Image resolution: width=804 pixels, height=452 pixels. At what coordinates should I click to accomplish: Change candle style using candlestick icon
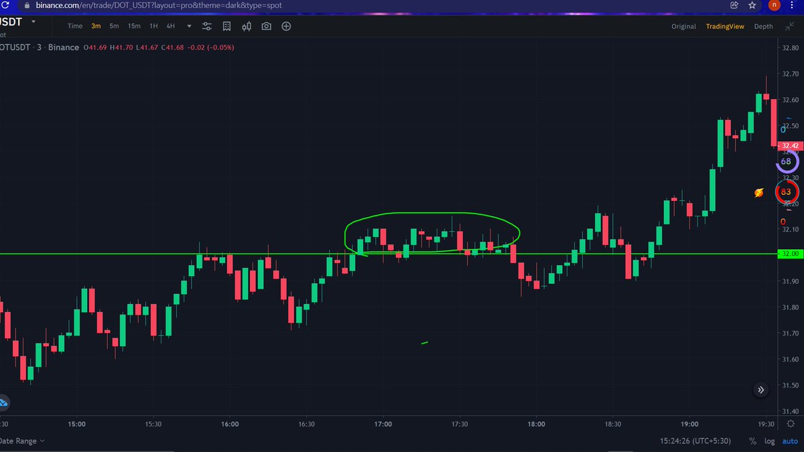tap(247, 26)
